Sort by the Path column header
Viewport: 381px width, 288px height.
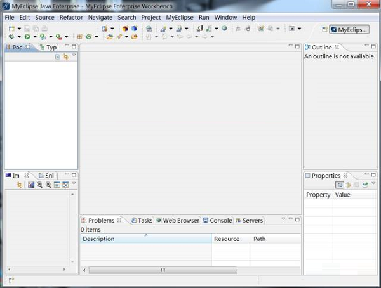tap(276, 239)
